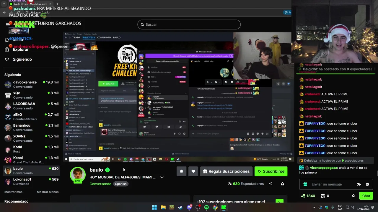Select baulo channel in sidebar list
This screenshot has height=212, width=378.
point(31,171)
